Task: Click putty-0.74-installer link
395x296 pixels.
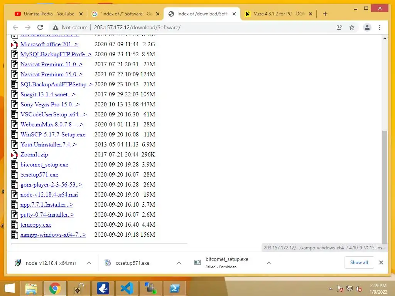Action: pyautogui.click(x=47, y=215)
